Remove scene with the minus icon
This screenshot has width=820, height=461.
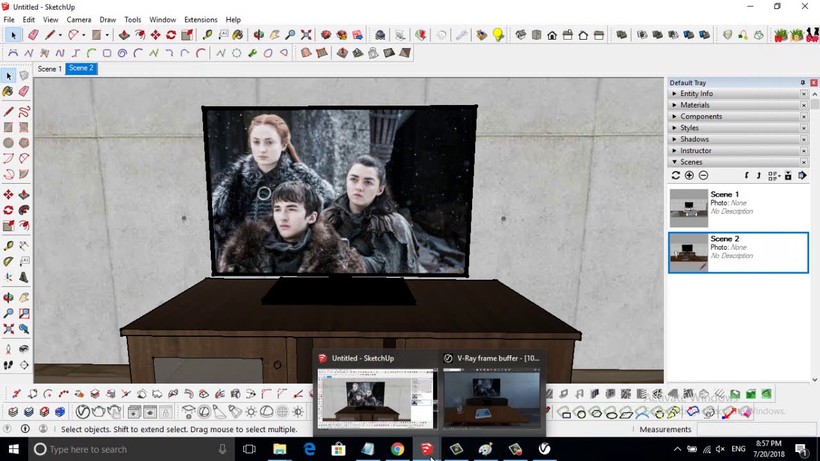(x=703, y=175)
